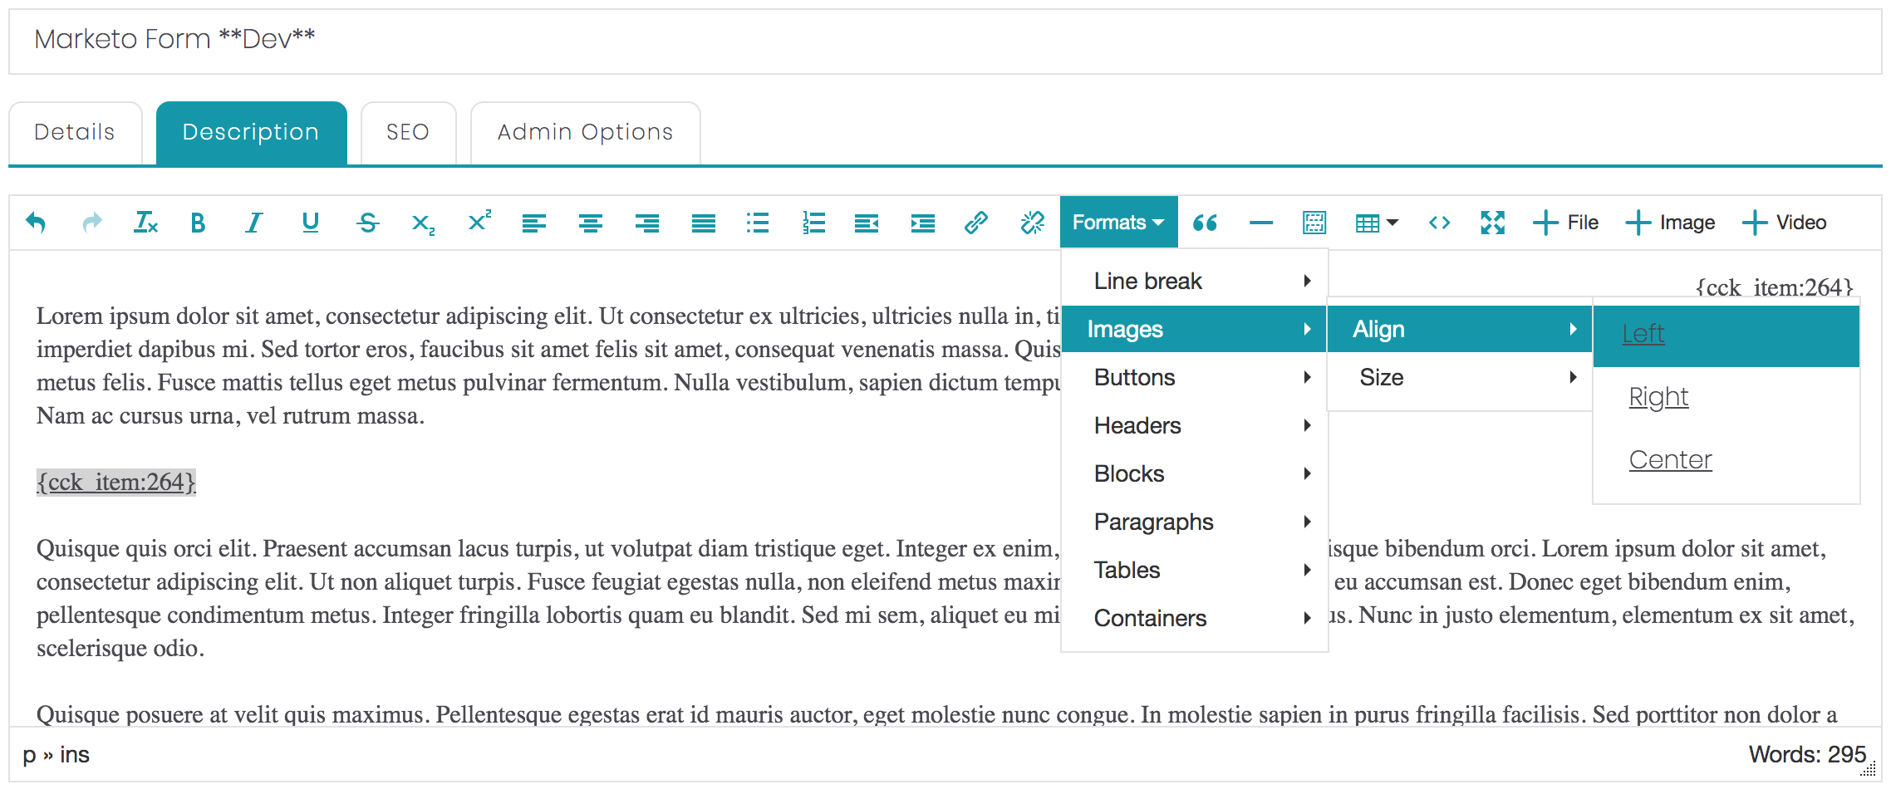Insert a bulleted list

[758, 223]
